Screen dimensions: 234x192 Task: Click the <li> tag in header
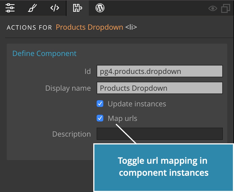[131, 27]
